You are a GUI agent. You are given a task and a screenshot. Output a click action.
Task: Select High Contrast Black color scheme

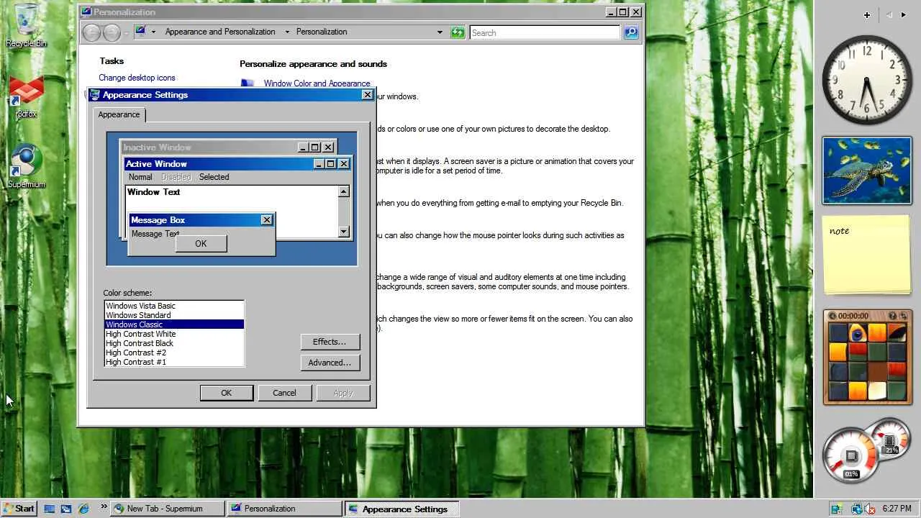(x=174, y=343)
